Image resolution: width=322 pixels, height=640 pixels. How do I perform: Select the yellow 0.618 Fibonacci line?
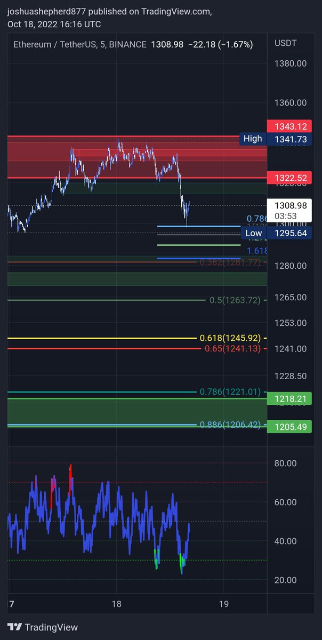(102, 338)
